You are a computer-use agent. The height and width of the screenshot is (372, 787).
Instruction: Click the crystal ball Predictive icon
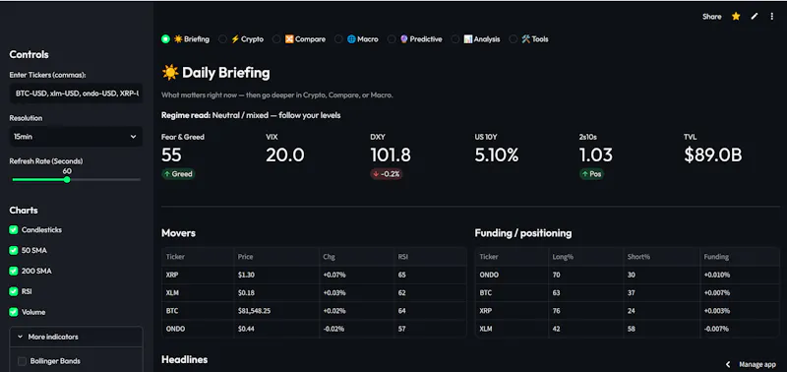(404, 39)
